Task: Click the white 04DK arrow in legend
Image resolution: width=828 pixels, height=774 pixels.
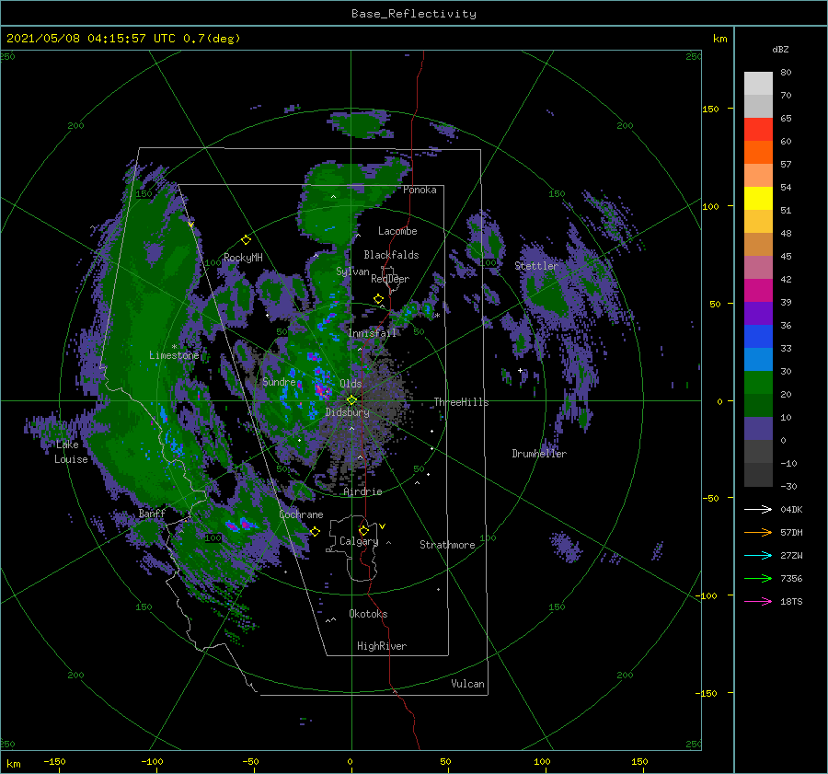Action: click(x=758, y=509)
